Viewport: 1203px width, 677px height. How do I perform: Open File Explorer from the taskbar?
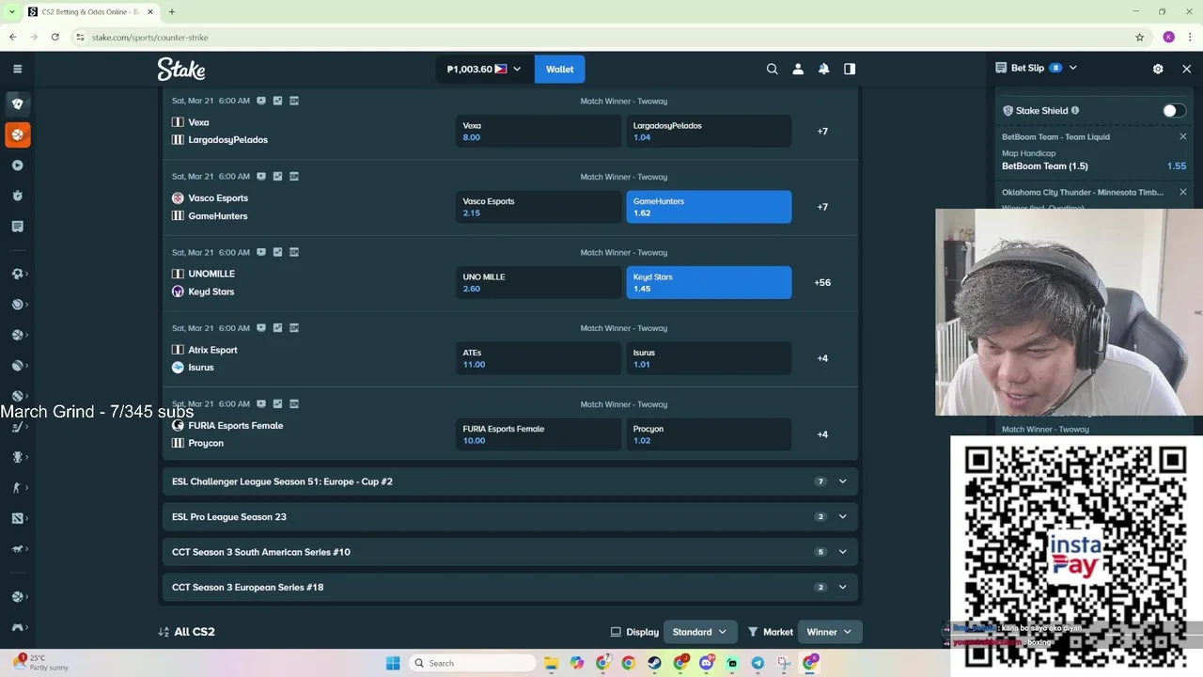click(551, 663)
